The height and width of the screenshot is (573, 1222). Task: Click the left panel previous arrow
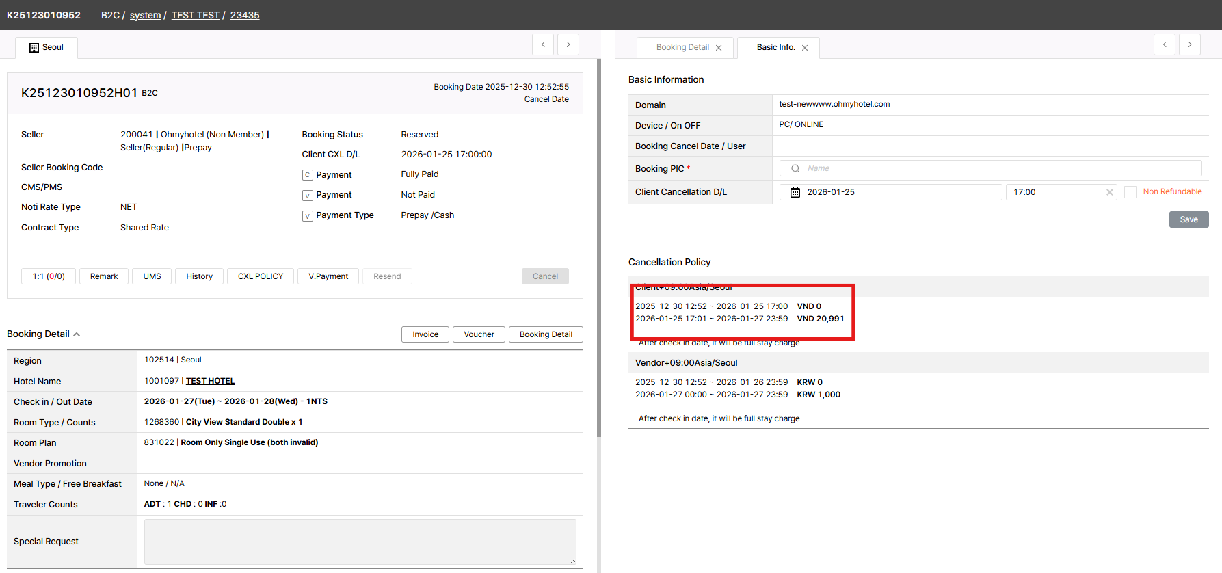pos(543,44)
